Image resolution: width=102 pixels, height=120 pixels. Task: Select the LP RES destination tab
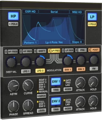pyautogui.click(x=69, y=50)
